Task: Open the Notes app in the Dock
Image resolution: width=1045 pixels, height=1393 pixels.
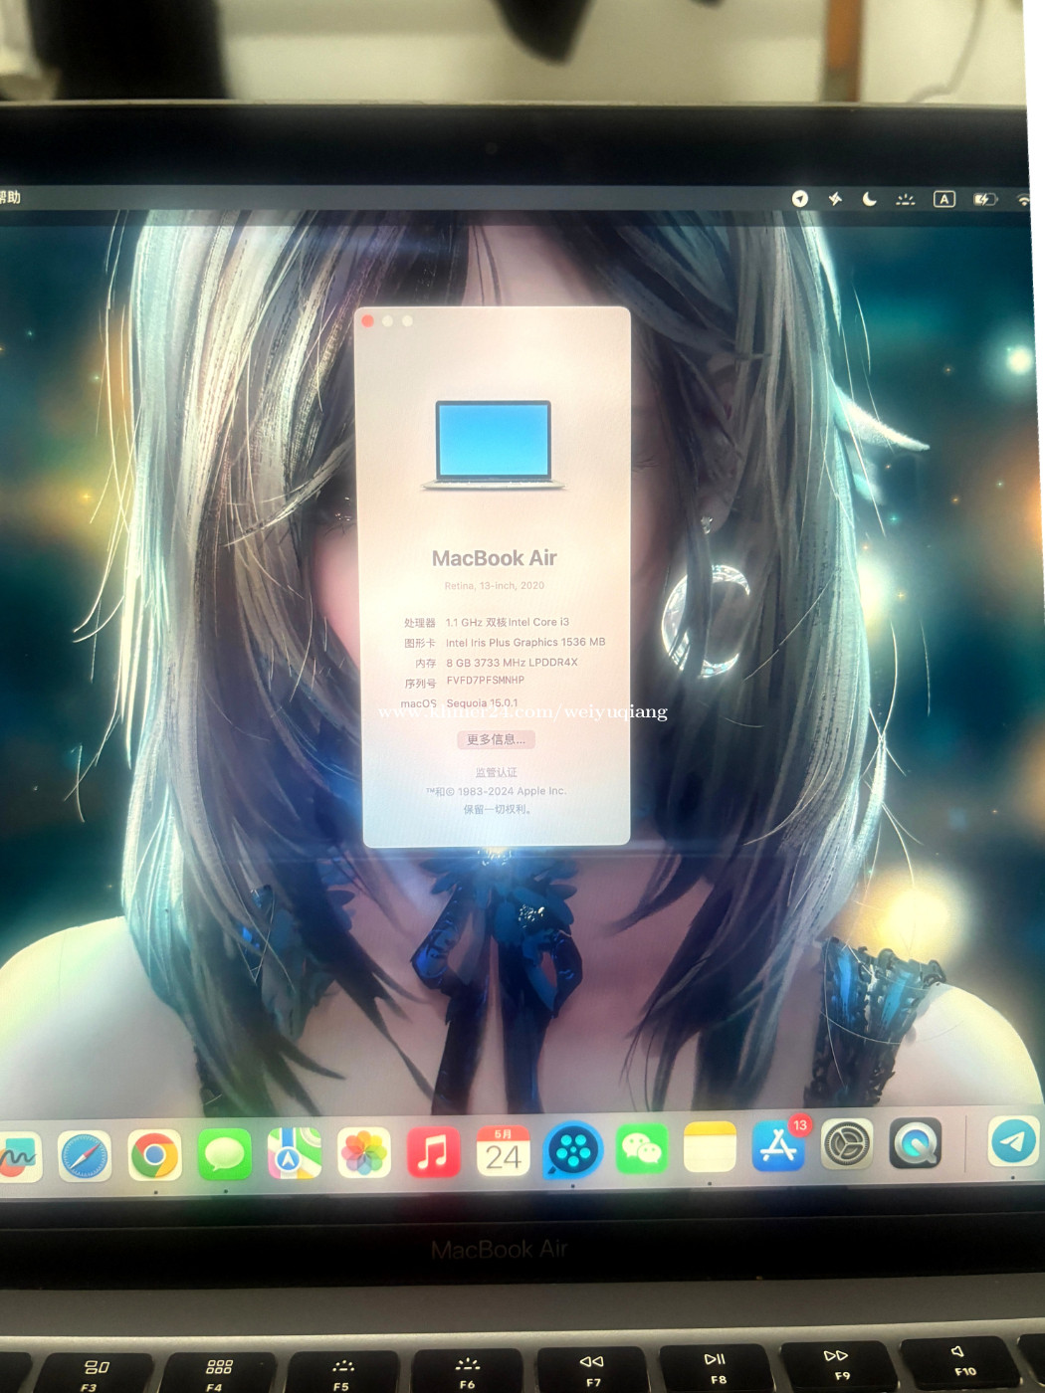Action: (710, 1148)
